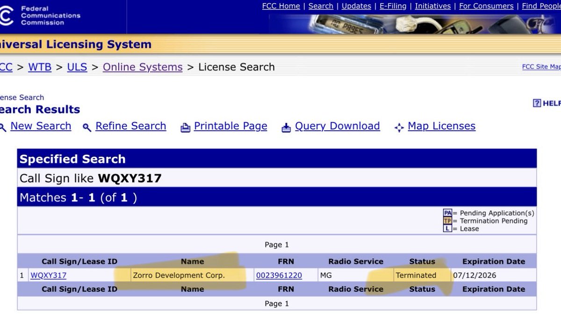
Task: Open the FCC Site Map link
Action: click(x=541, y=67)
